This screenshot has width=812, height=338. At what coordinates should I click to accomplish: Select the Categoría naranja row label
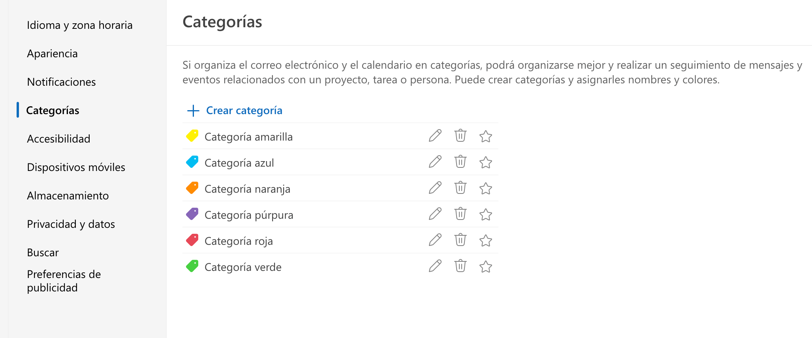(247, 189)
